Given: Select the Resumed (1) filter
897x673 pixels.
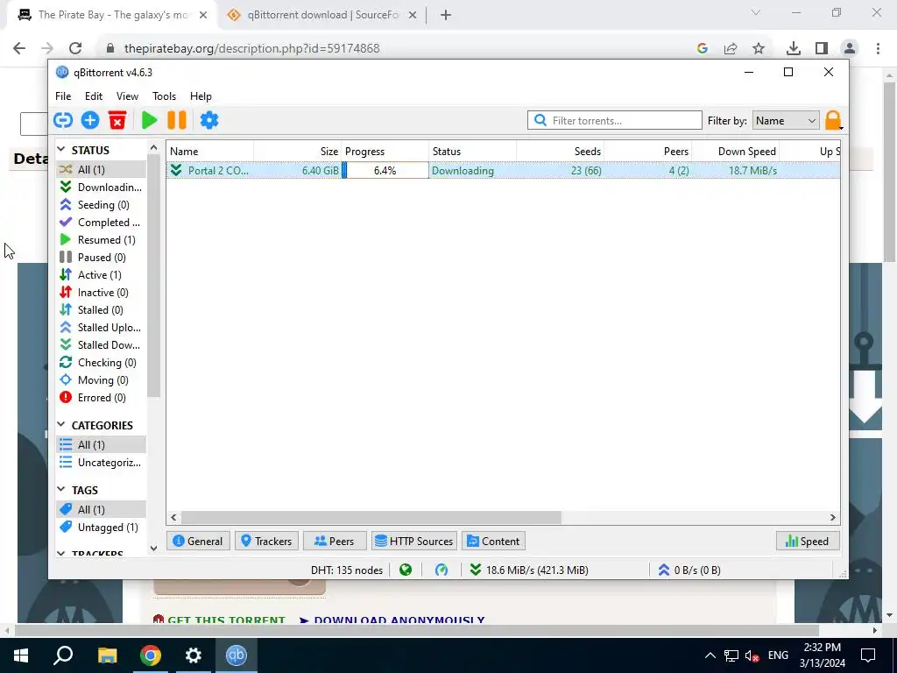Looking at the screenshot, I should (101, 240).
